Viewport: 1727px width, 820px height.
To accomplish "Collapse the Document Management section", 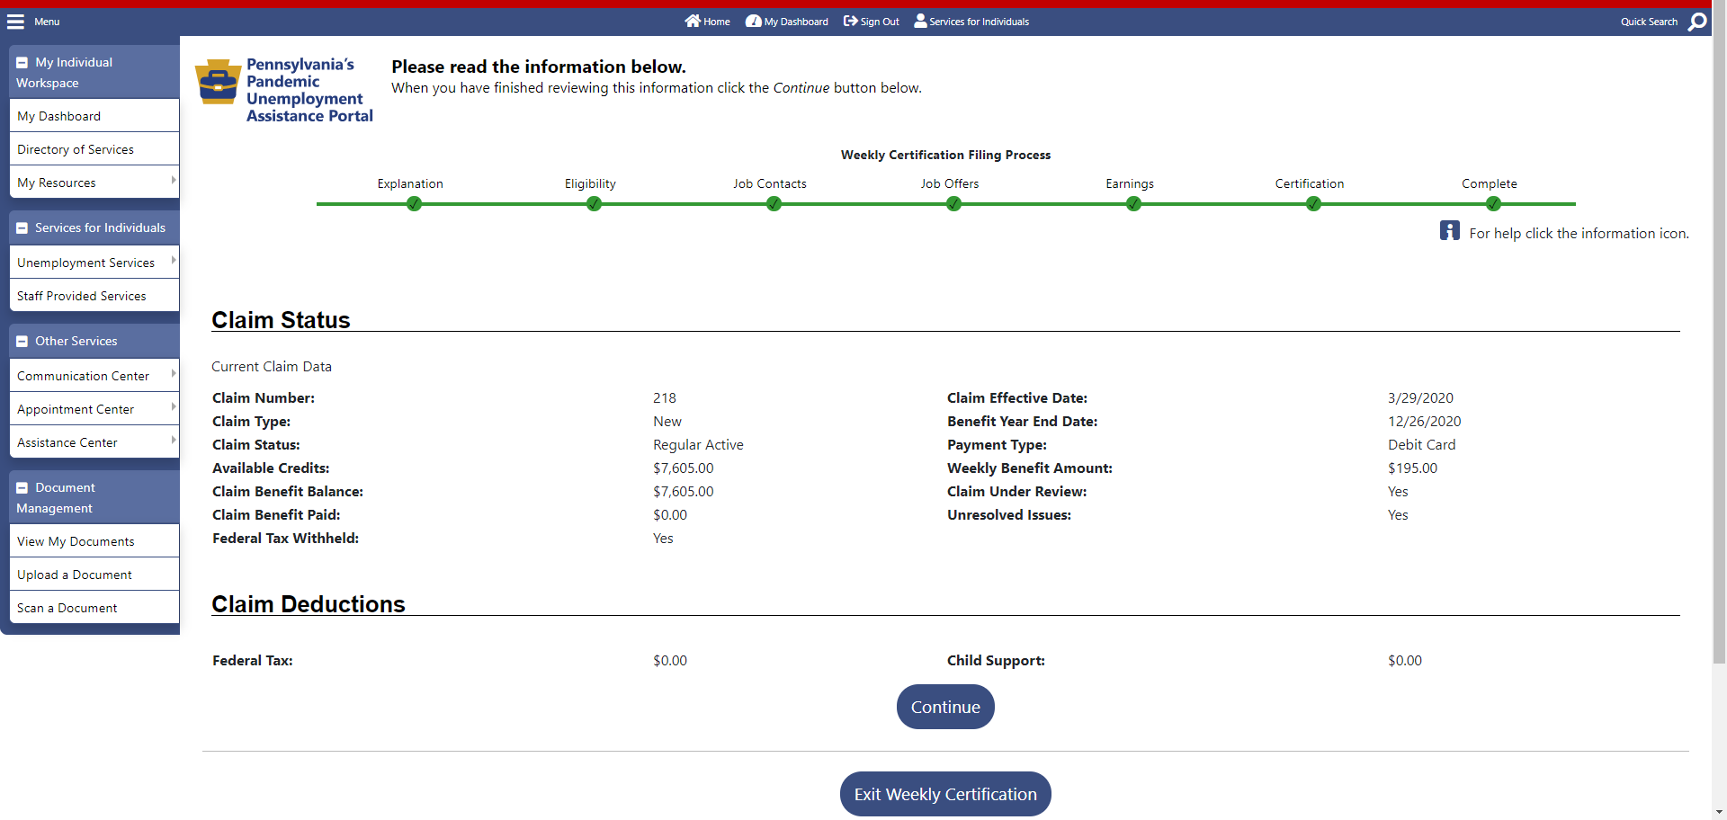I will 22,488.
